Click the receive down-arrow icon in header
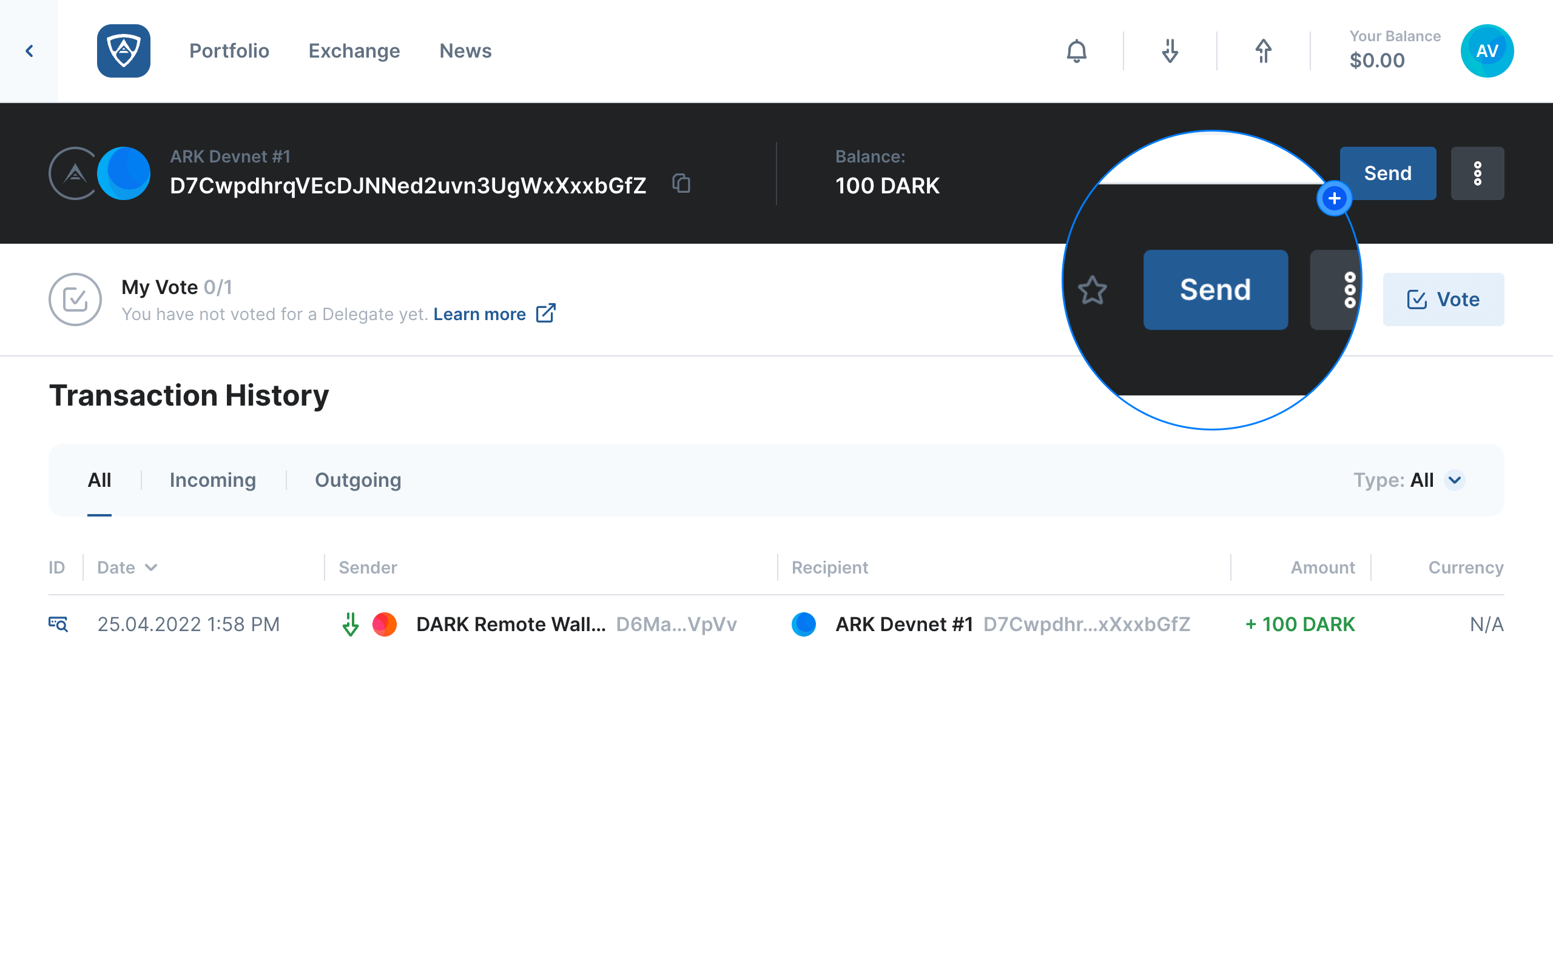The width and height of the screenshot is (1553, 970). point(1170,52)
